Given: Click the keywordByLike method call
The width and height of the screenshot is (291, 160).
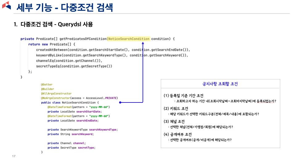Looking at the screenshot, I should pos(112,55).
